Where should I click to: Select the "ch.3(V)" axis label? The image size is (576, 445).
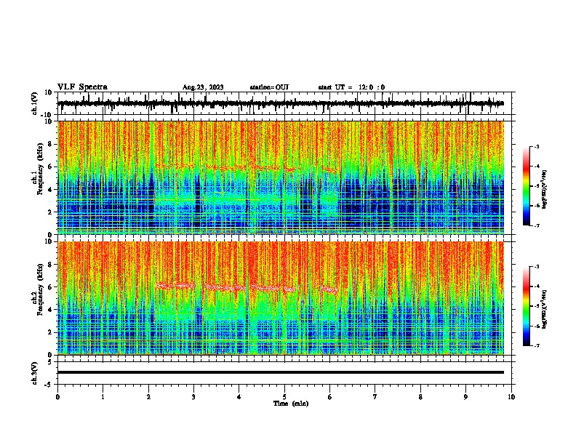point(35,373)
